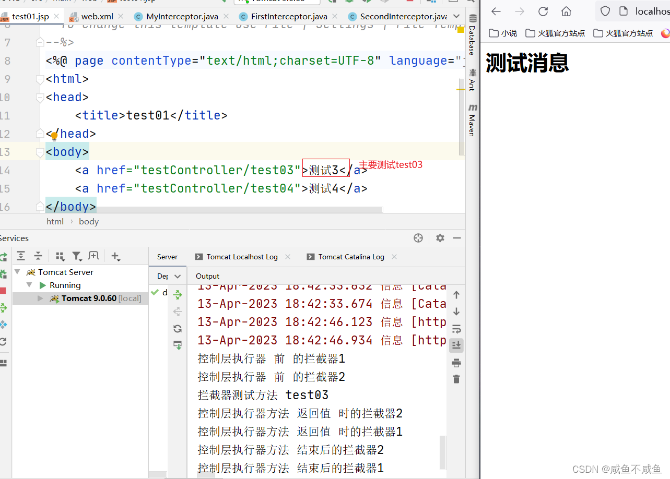
Task: Open the Add Service plus dropdown
Action: (x=115, y=256)
